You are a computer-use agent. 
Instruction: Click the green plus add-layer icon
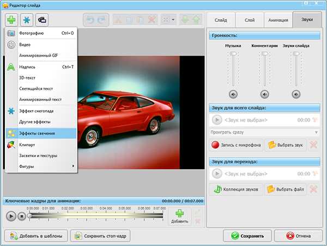(12, 20)
